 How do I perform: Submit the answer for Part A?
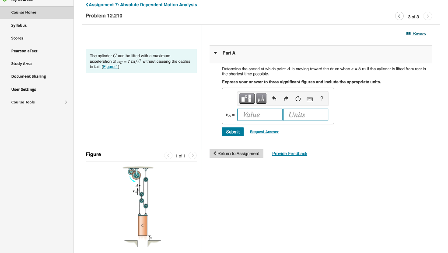point(232,131)
